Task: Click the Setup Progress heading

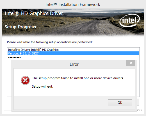Action: (20, 27)
